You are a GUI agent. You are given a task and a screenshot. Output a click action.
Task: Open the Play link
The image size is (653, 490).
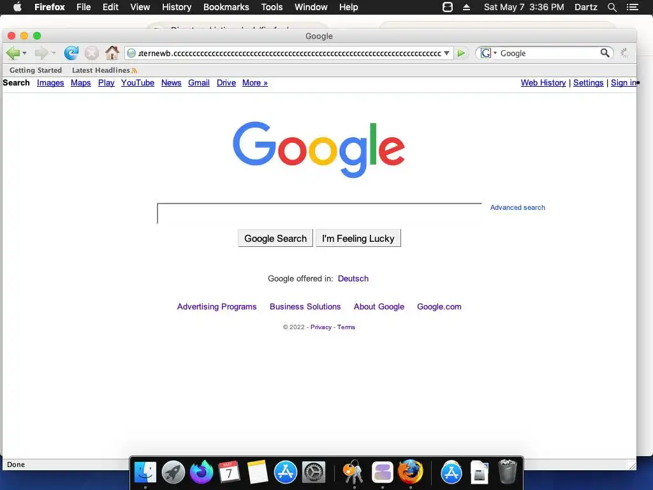click(106, 82)
